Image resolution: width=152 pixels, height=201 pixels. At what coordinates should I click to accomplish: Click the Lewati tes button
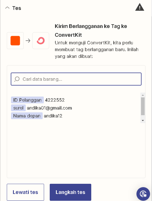[25, 192]
